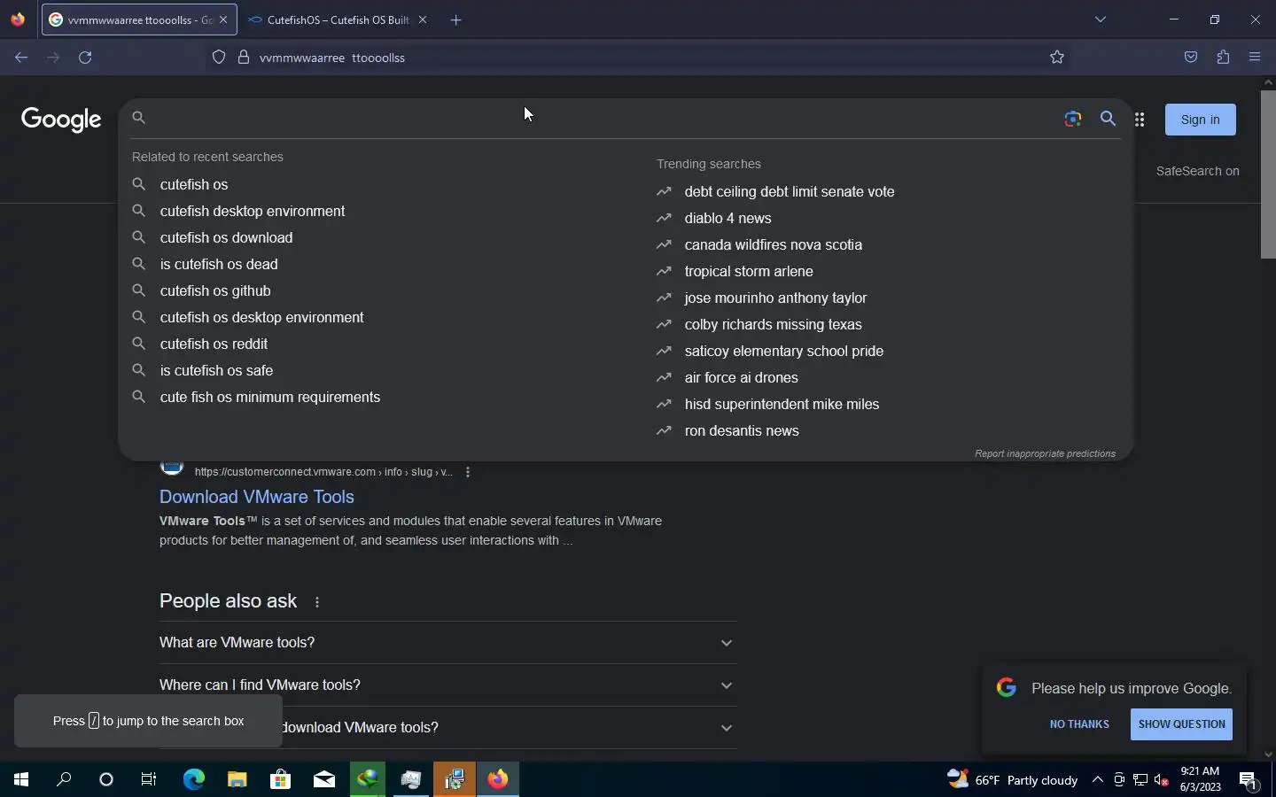The width and height of the screenshot is (1276, 797).
Task: Expand "Where can I find VMware tools?"
Action: [x=447, y=685]
